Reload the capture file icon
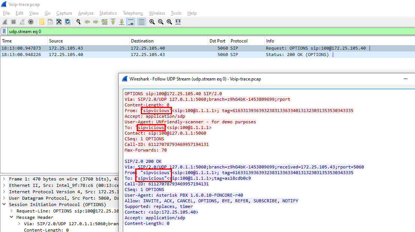This screenshot has width=415, height=232. pyautogui.click(x=68, y=22)
